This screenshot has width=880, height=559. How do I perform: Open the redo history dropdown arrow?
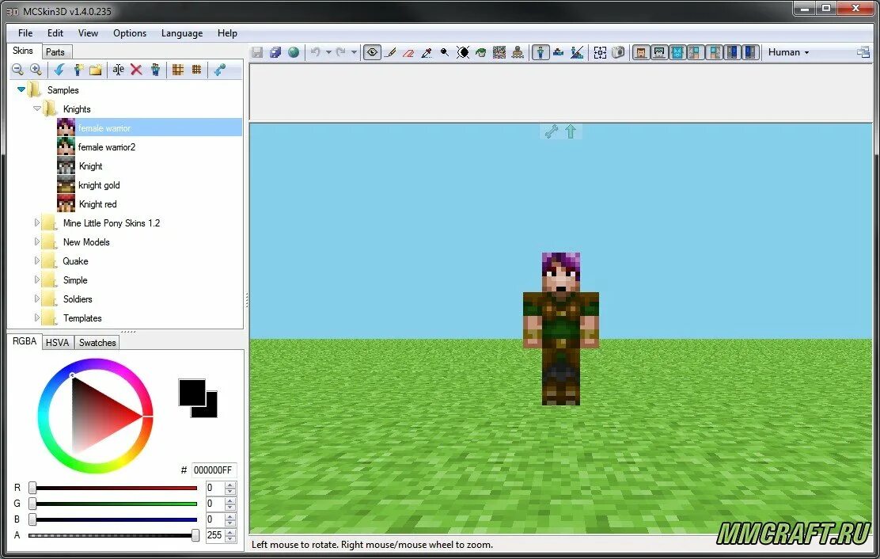(354, 52)
